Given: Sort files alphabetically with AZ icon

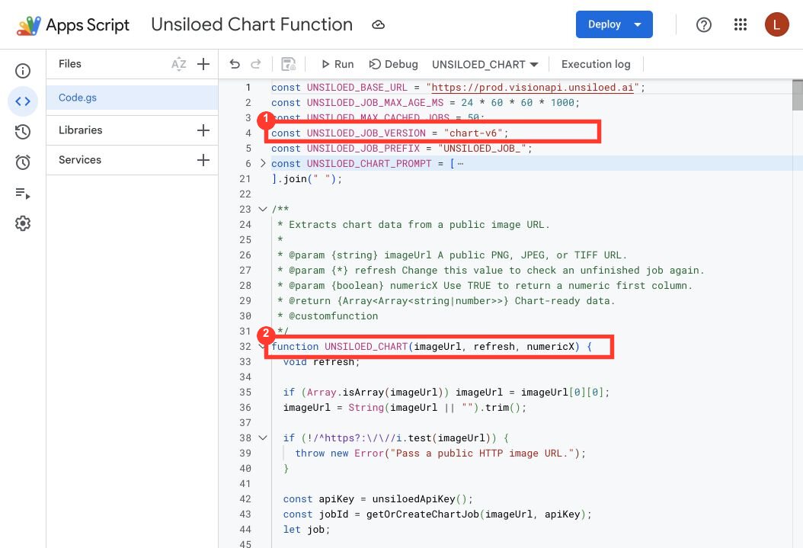Looking at the screenshot, I should tap(179, 64).
